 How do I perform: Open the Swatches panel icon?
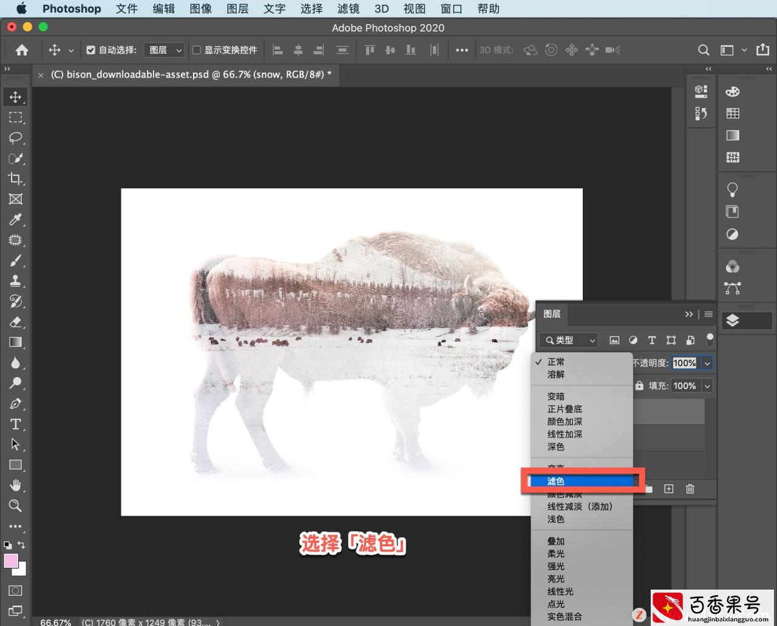tap(733, 114)
